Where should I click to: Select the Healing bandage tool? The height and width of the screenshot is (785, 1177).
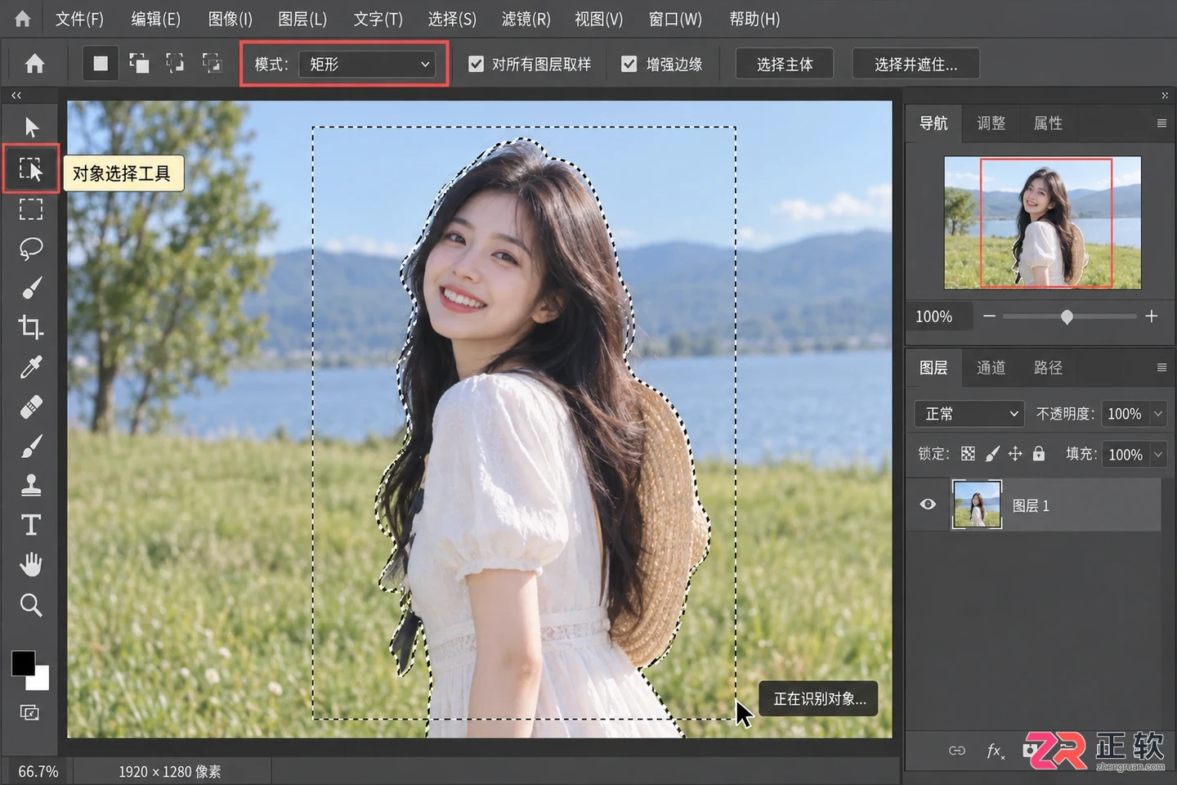click(x=31, y=407)
